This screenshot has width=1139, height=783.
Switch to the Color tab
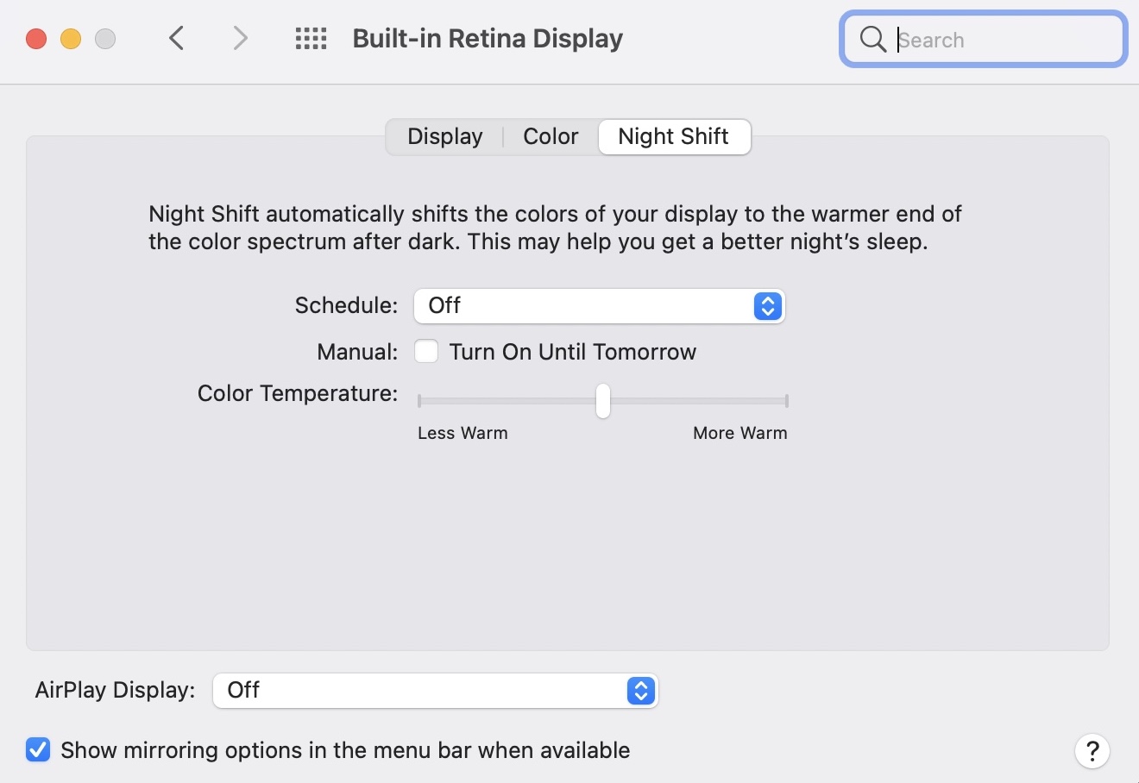tap(551, 137)
